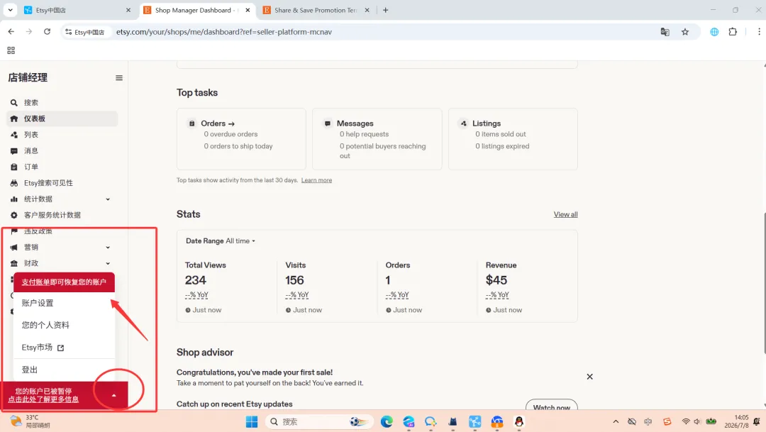766x432 pixels.
Task: Click the View all stats link
Action: (565, 214)
